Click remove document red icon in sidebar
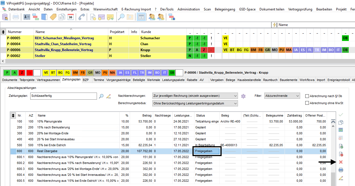Viewport: 355px width, 186px height. (x=341, y=154)
